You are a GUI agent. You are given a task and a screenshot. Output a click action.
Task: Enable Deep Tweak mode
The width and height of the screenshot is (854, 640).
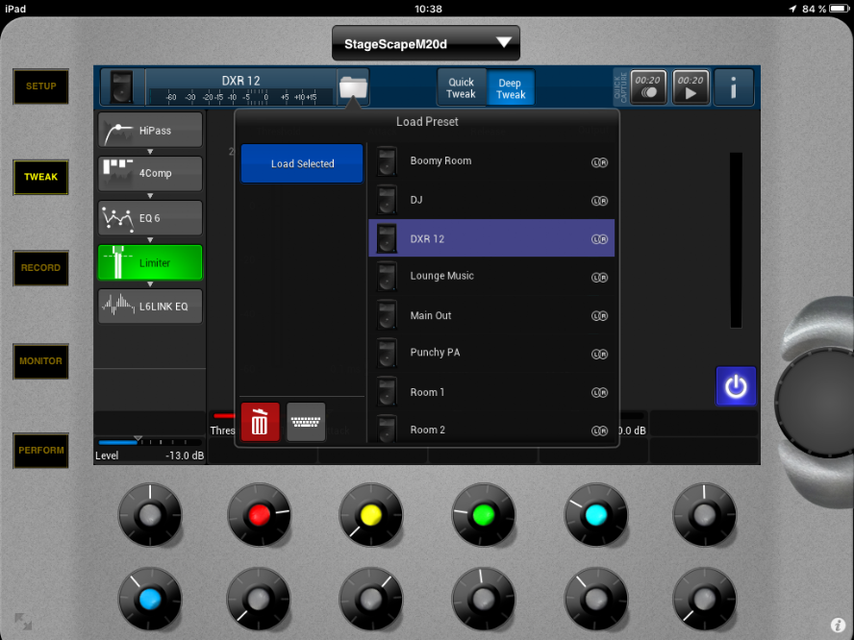511,88
